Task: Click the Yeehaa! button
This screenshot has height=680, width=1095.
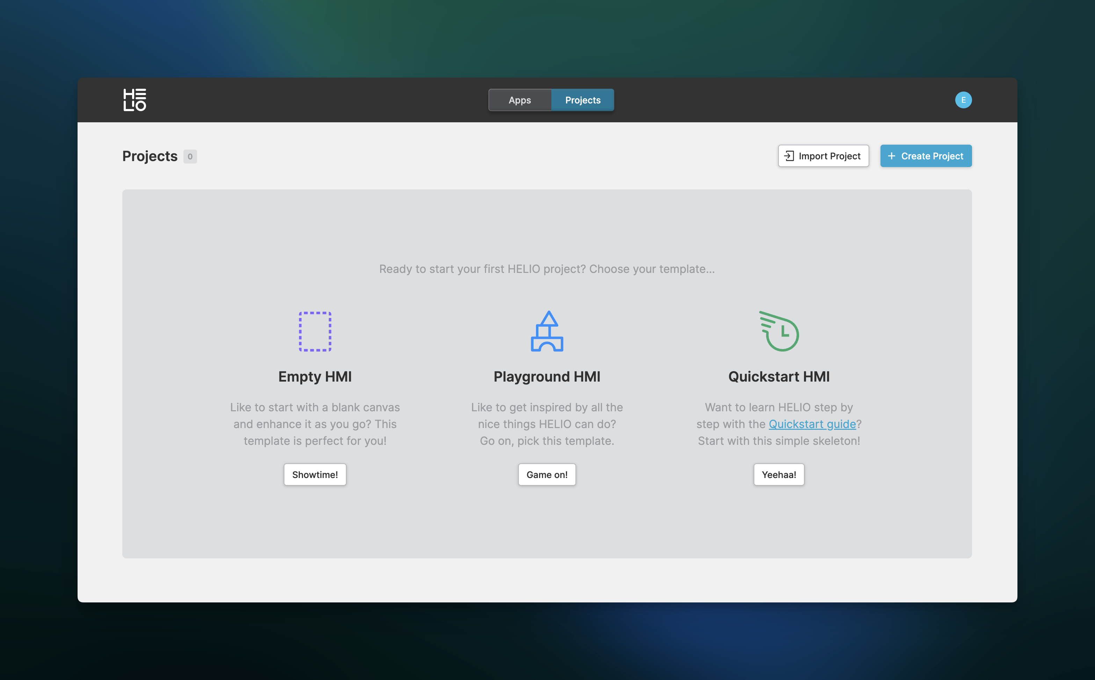Action: coord(778,475)
